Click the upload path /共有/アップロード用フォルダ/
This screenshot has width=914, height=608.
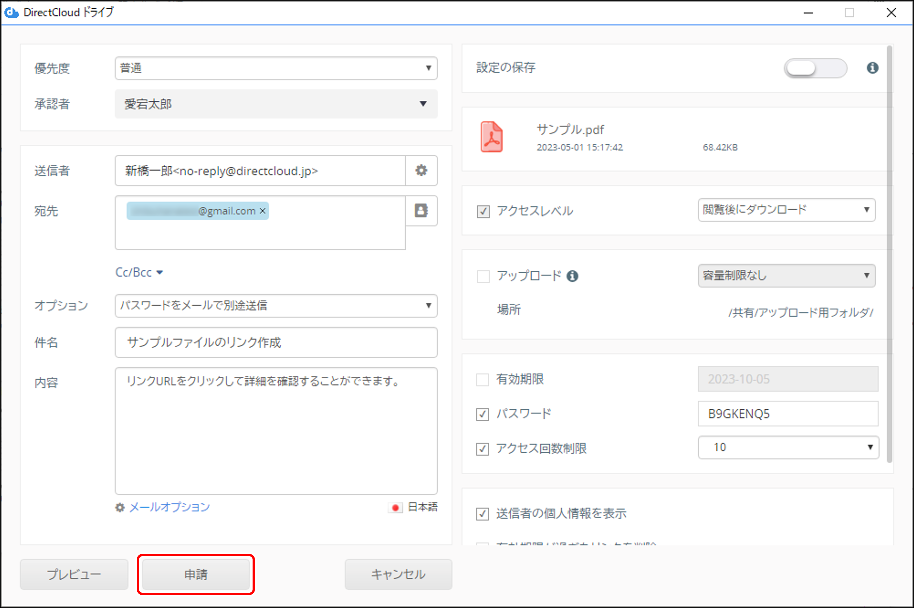800,312
